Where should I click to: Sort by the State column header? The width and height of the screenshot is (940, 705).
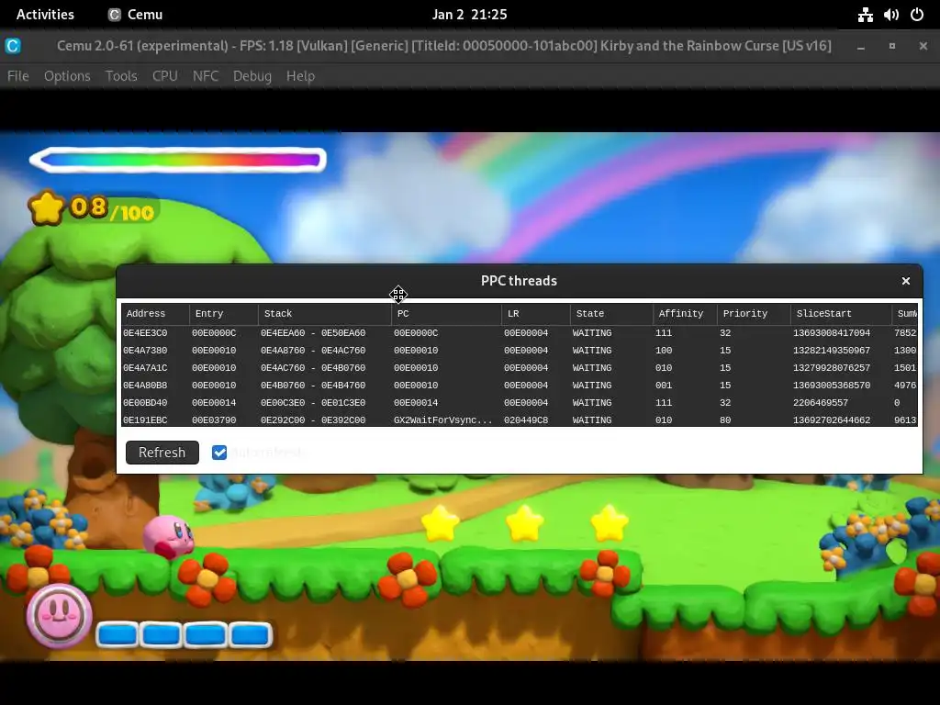[611, 314]
